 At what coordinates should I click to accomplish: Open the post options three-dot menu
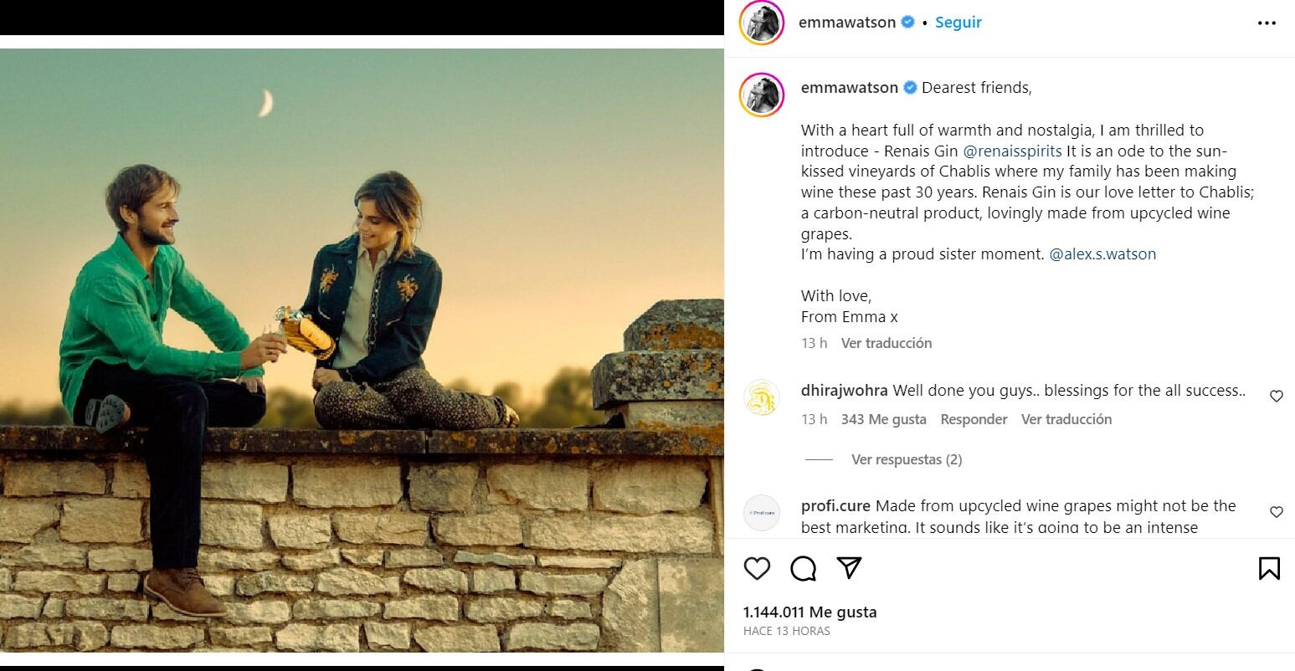point(1267,23)
